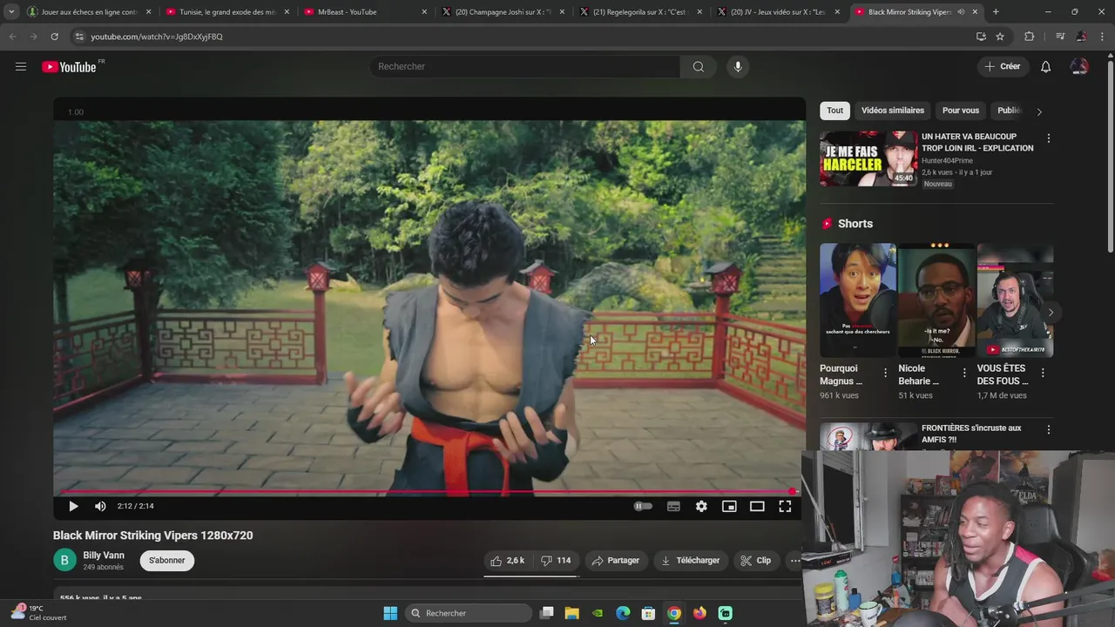Go back in browser history

point(12,37)
